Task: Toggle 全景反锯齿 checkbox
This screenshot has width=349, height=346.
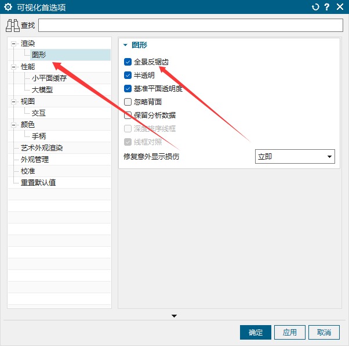Action: click(128, 62)
